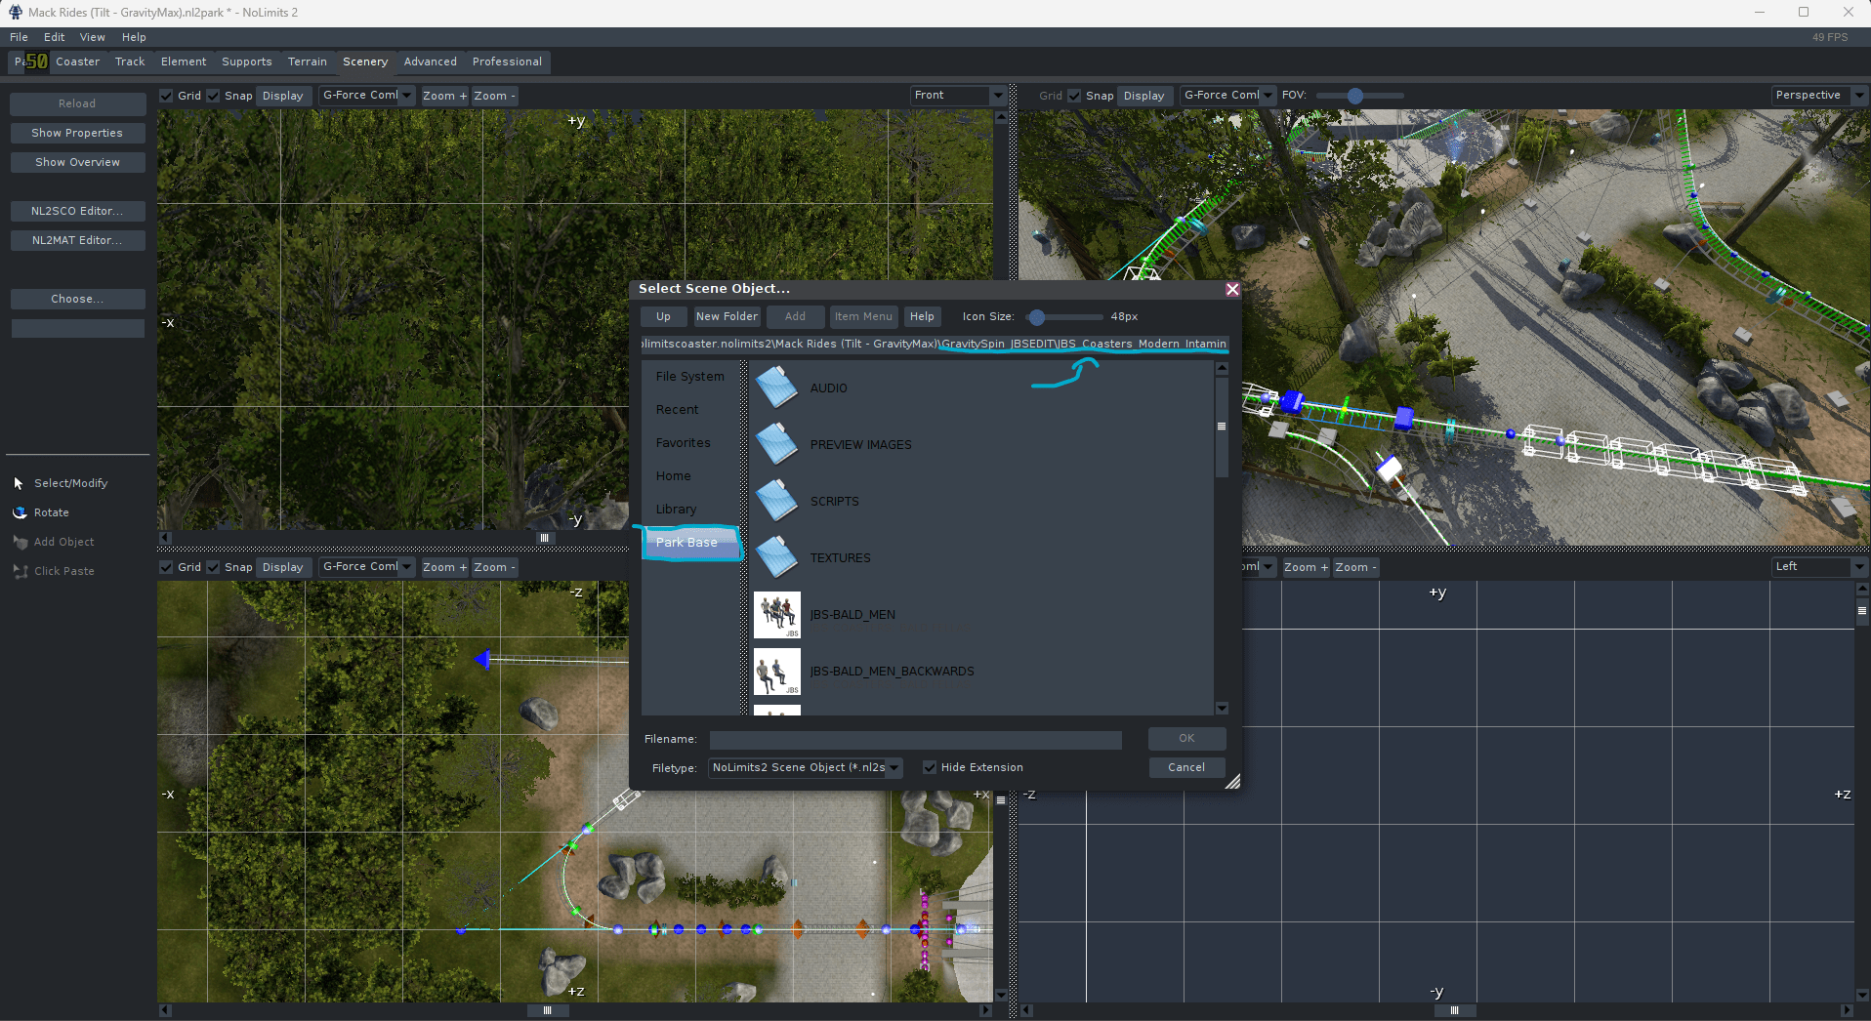The width and height of the screenshot is (1871, 1021).
Task: Open the AUDIO folder icon
Action: 777,388
